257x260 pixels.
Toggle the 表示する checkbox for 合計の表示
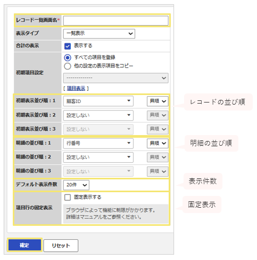(x=68, y=46)
